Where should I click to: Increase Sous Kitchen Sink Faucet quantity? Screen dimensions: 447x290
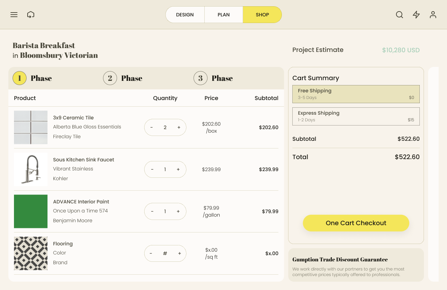click(178, 169)
